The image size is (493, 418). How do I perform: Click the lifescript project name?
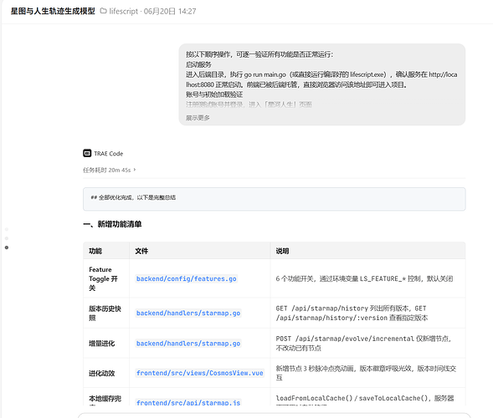click(124, 12)
